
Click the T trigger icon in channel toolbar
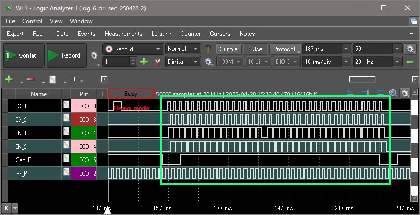click(74, 79)
